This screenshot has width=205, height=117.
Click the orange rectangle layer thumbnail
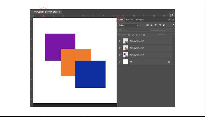[125, 48]
